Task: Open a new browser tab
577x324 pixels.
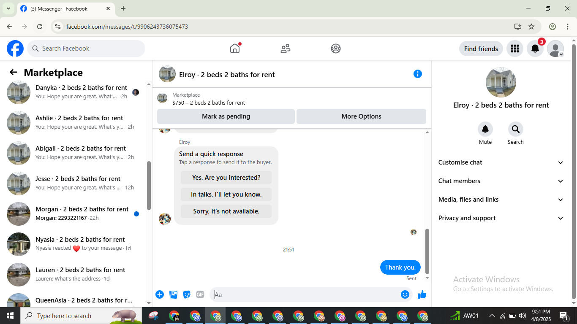Action: [123, 8]
